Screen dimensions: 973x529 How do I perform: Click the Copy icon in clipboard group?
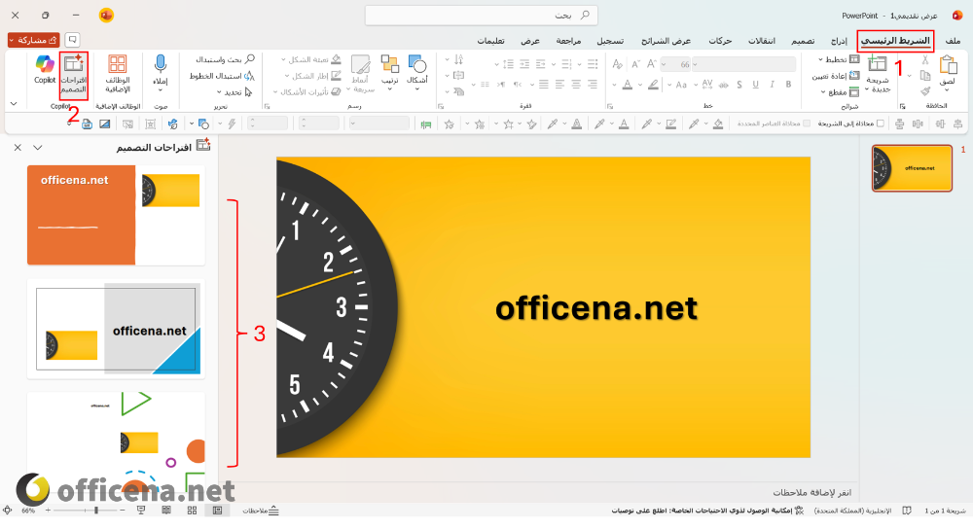tap(924, 76)
